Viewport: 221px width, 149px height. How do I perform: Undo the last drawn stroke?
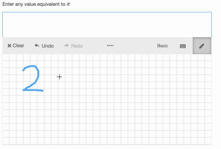point(44,46)
